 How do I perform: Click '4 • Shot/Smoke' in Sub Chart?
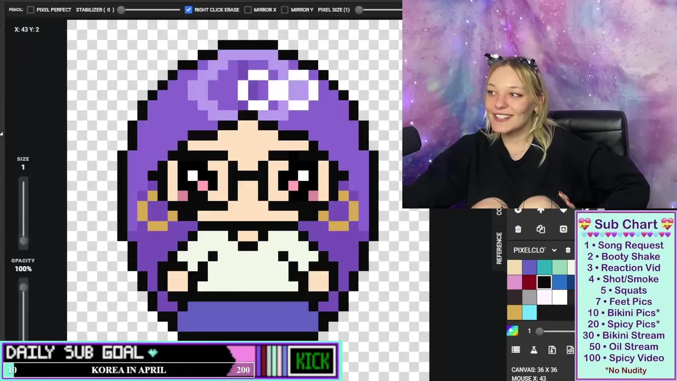point(624,279)
